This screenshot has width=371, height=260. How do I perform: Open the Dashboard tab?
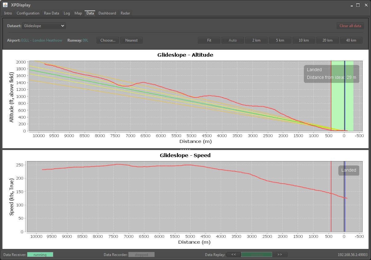pyautogui.click(x=107, y=13)
